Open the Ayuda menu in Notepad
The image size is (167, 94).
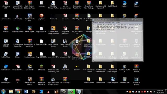pyautogui.click(x=118, y=23)
